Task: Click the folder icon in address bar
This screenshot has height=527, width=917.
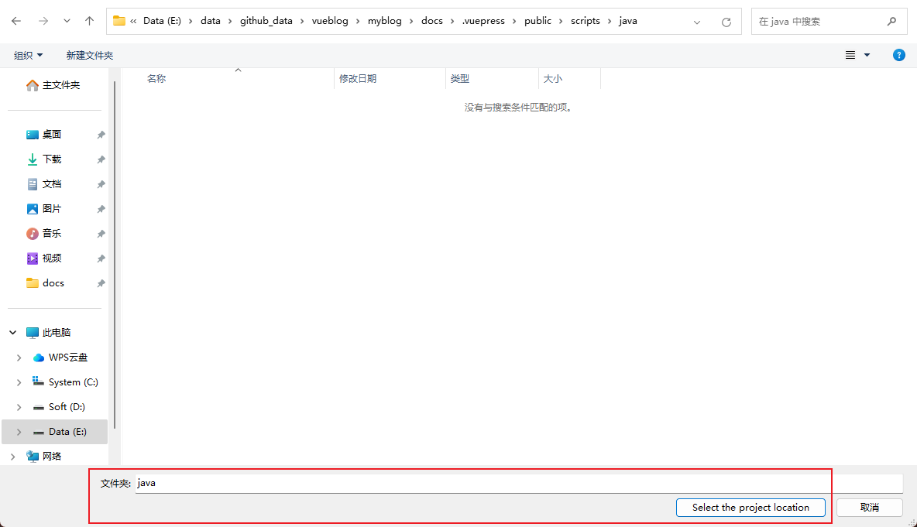Action: click(x=119, y=21)
